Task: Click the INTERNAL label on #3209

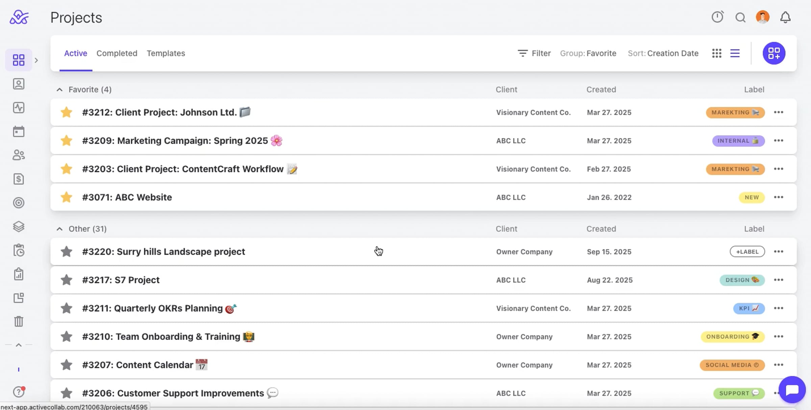Action: [x=738, y=141]
